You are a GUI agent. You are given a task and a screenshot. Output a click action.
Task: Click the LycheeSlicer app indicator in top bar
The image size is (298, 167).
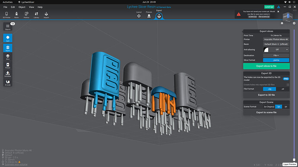(26, 2)
